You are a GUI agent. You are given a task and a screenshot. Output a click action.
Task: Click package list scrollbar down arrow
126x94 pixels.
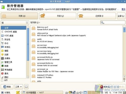124,76
